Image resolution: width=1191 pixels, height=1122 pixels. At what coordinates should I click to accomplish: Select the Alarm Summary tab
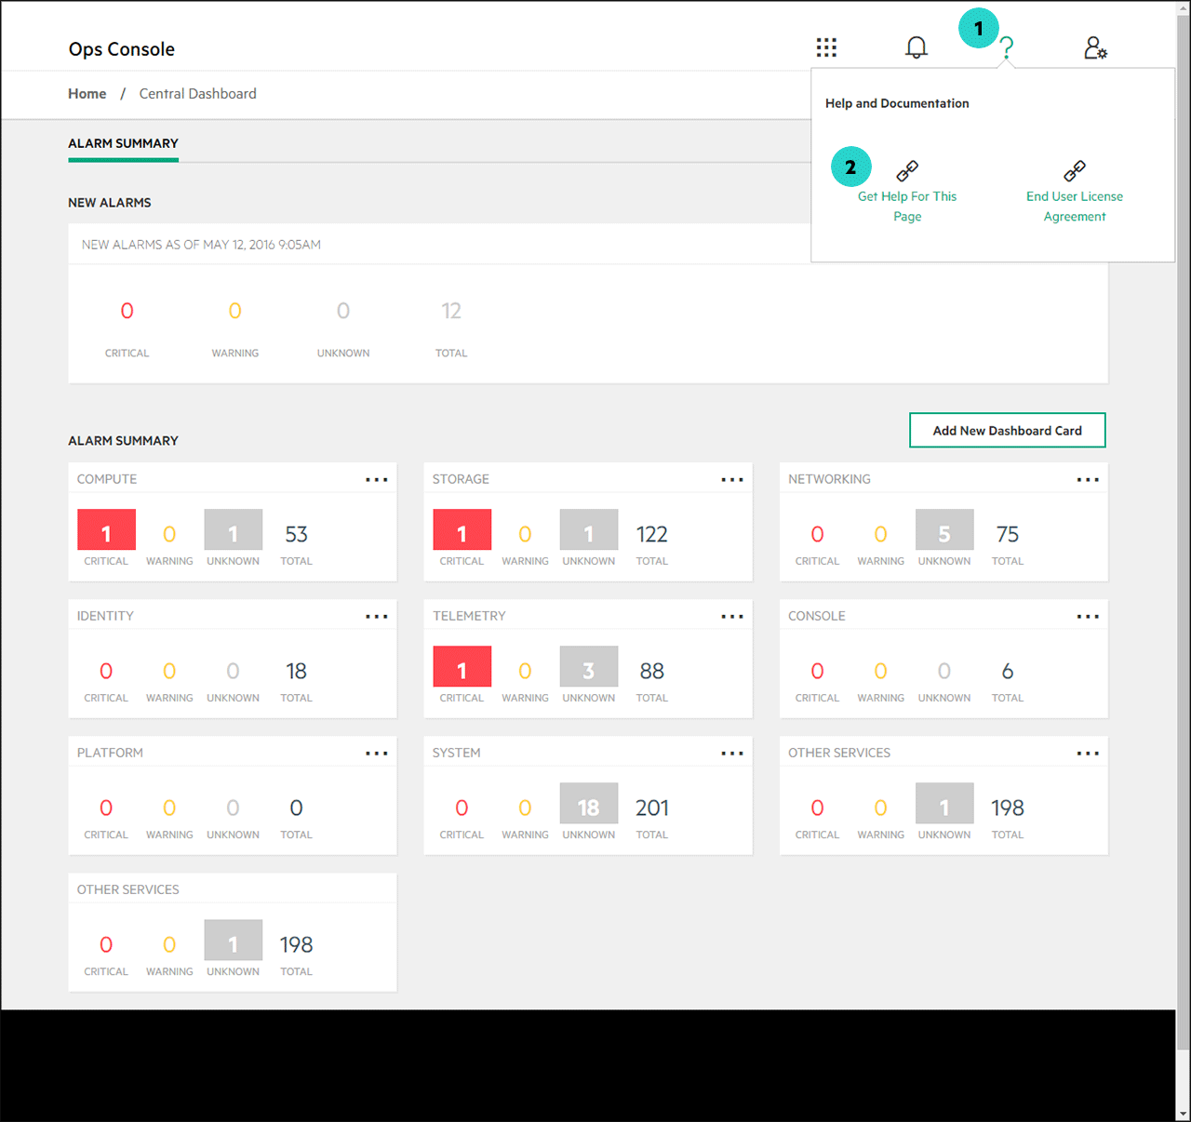pyautogui.click(x=123, y=143)
